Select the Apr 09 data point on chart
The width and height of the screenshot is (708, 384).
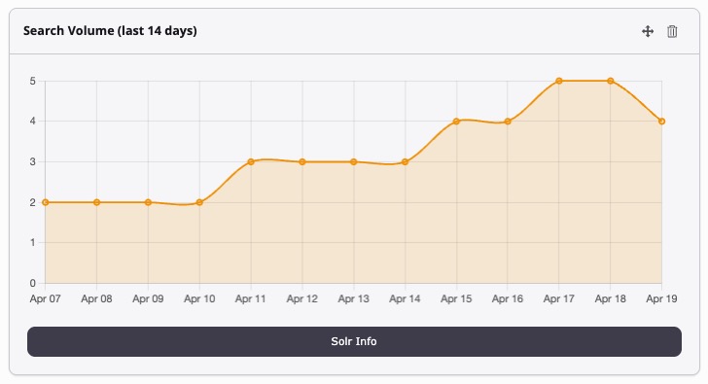(x=148, y=202)
